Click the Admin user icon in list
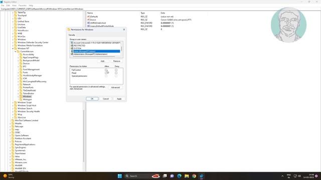This screenshot has width=321, height=180. click(72, 51)
